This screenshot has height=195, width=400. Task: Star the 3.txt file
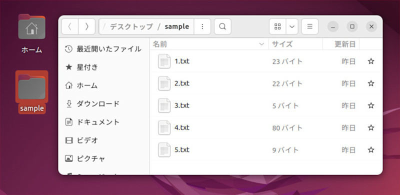[x=371, y=105]
